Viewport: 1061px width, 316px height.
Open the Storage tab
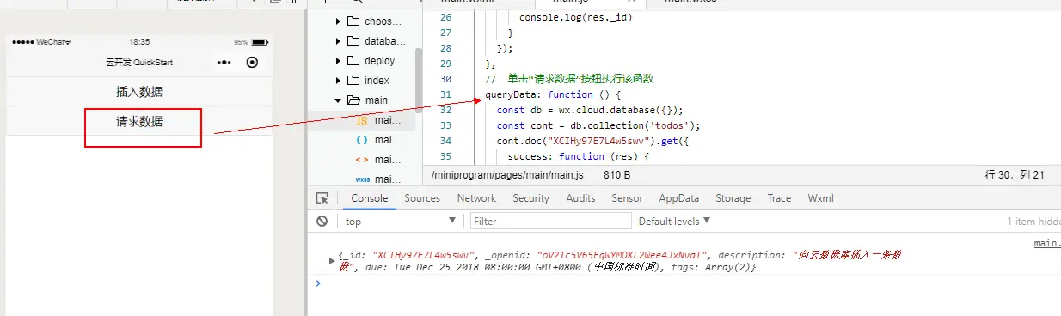coord(733,198)
